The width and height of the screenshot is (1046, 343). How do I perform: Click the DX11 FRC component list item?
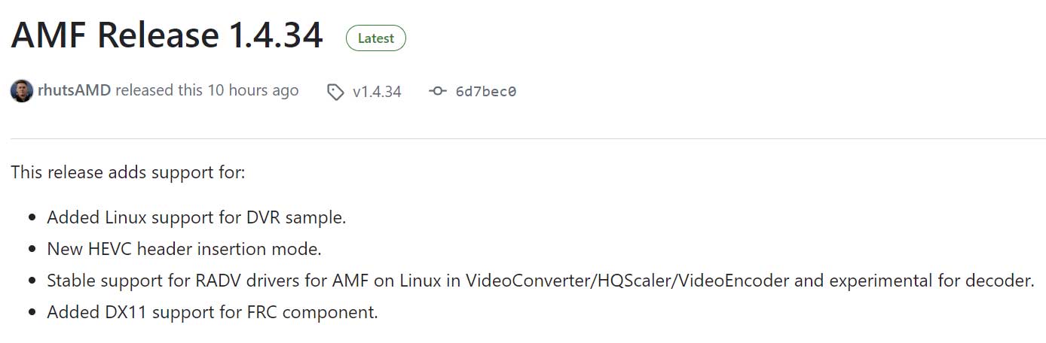coord(212,311)
